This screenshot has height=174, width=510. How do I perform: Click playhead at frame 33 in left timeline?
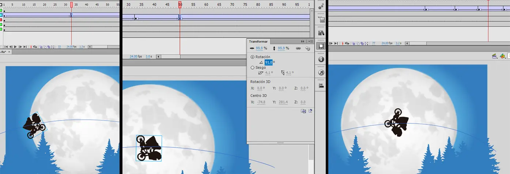[x=71, y=4]
